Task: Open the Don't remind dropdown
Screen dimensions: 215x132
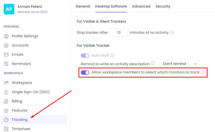Action: 180,63
